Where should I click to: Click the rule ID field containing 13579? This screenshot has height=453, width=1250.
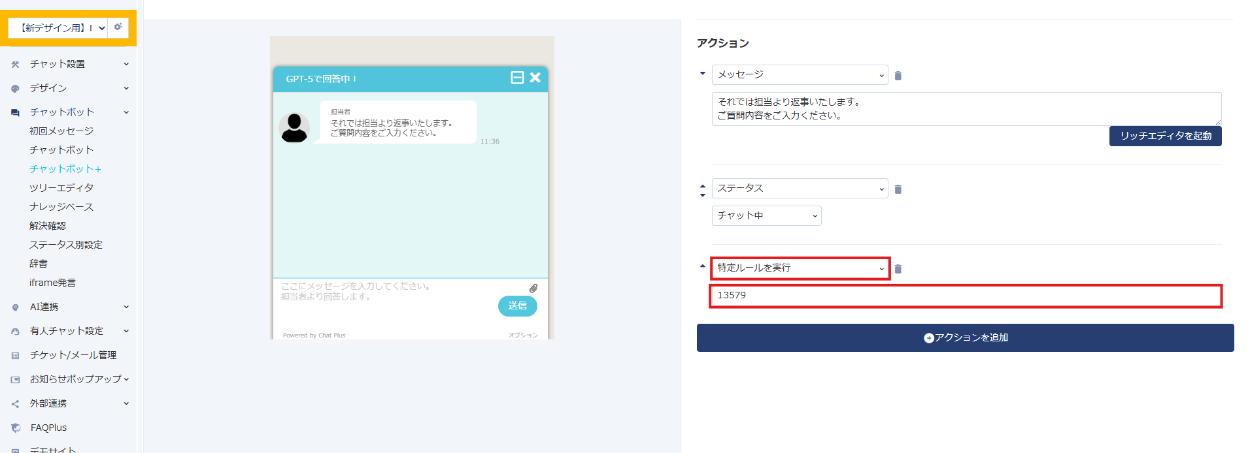(965, 296)
